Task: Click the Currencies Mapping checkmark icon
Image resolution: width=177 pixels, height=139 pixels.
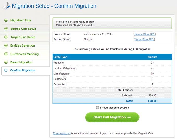Action: tap(6, 54)
